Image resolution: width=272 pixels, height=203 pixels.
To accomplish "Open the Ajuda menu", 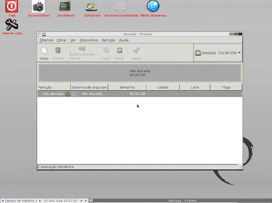I will point(124,40).
